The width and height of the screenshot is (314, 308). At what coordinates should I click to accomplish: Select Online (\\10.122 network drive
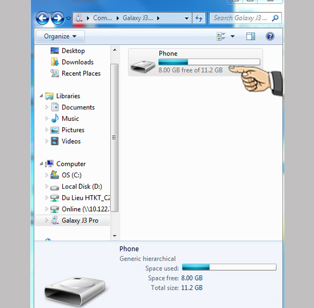[x=86, y=209]
